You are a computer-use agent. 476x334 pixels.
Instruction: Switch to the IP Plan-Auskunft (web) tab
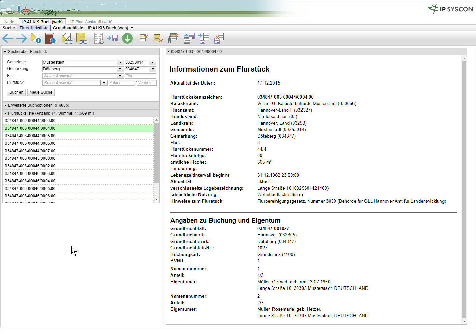91,22
